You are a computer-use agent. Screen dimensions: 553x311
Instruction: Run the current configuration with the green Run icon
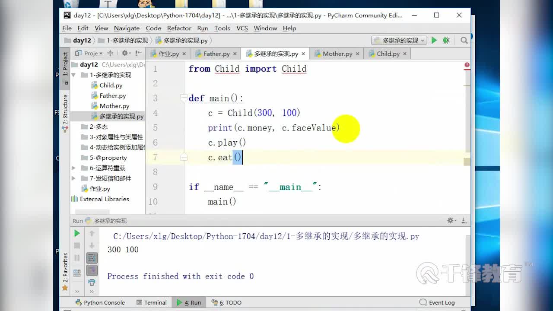[x=434, y=40]
